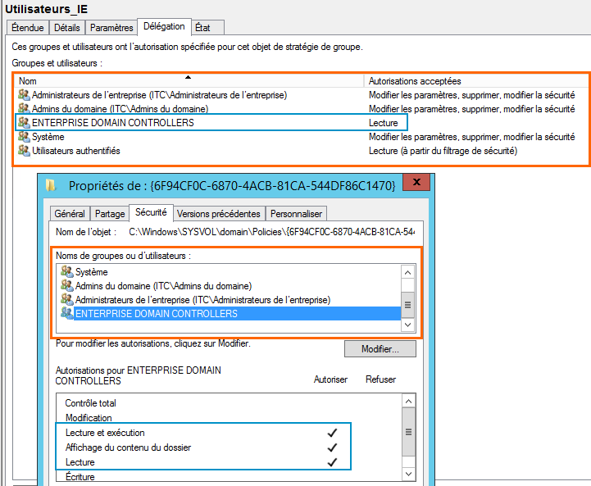Image resolution: width=591 pixels, height=486 pixels.
Task: Select the Délégation tab
Action: coord(164,27)
